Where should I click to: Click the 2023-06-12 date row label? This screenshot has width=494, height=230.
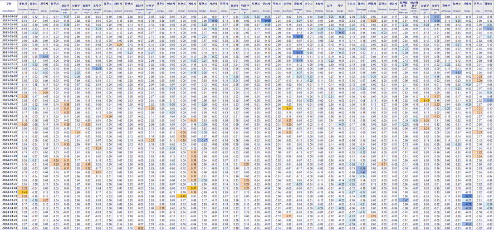9,44
